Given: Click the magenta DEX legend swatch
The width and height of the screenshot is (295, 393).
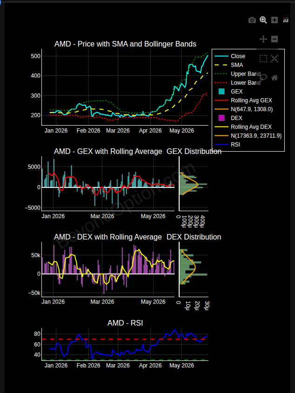Looking at the screenshot, I should coord(221,118).
